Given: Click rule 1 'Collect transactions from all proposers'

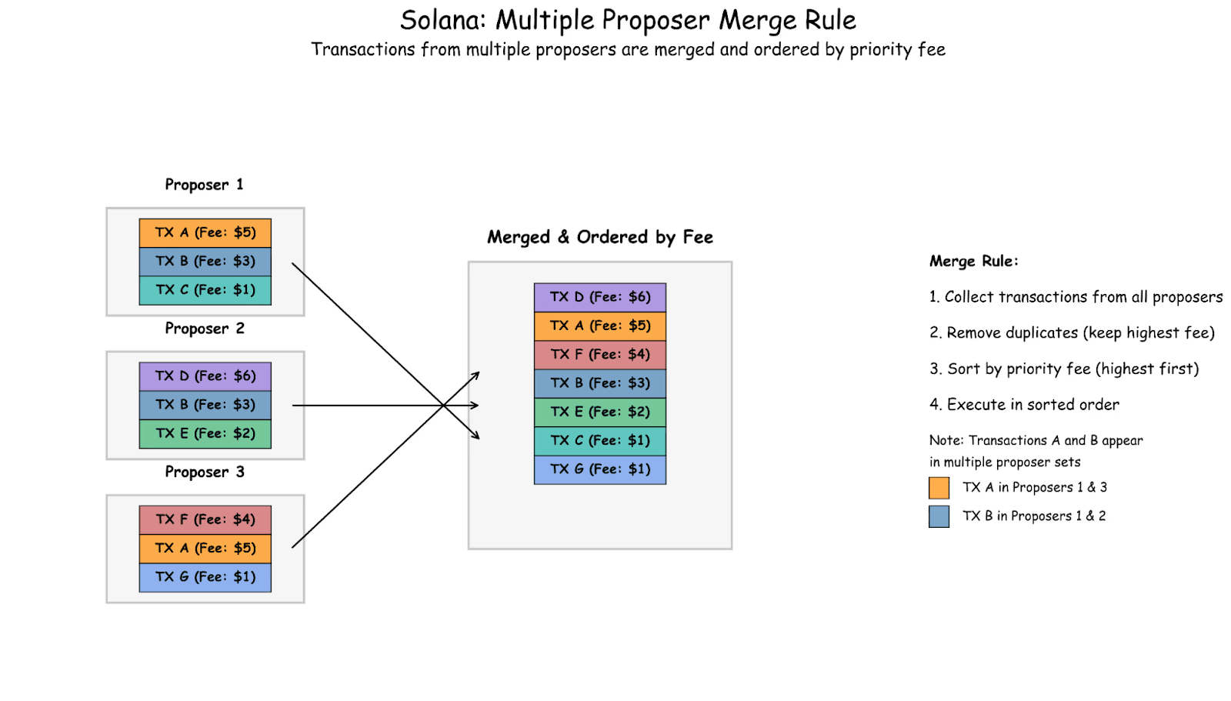Looking at the screenshot, I should pos(1076,297).
